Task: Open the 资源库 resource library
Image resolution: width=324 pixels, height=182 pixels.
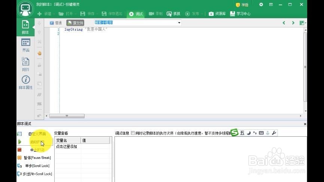Action: click(x=217, y=14)
